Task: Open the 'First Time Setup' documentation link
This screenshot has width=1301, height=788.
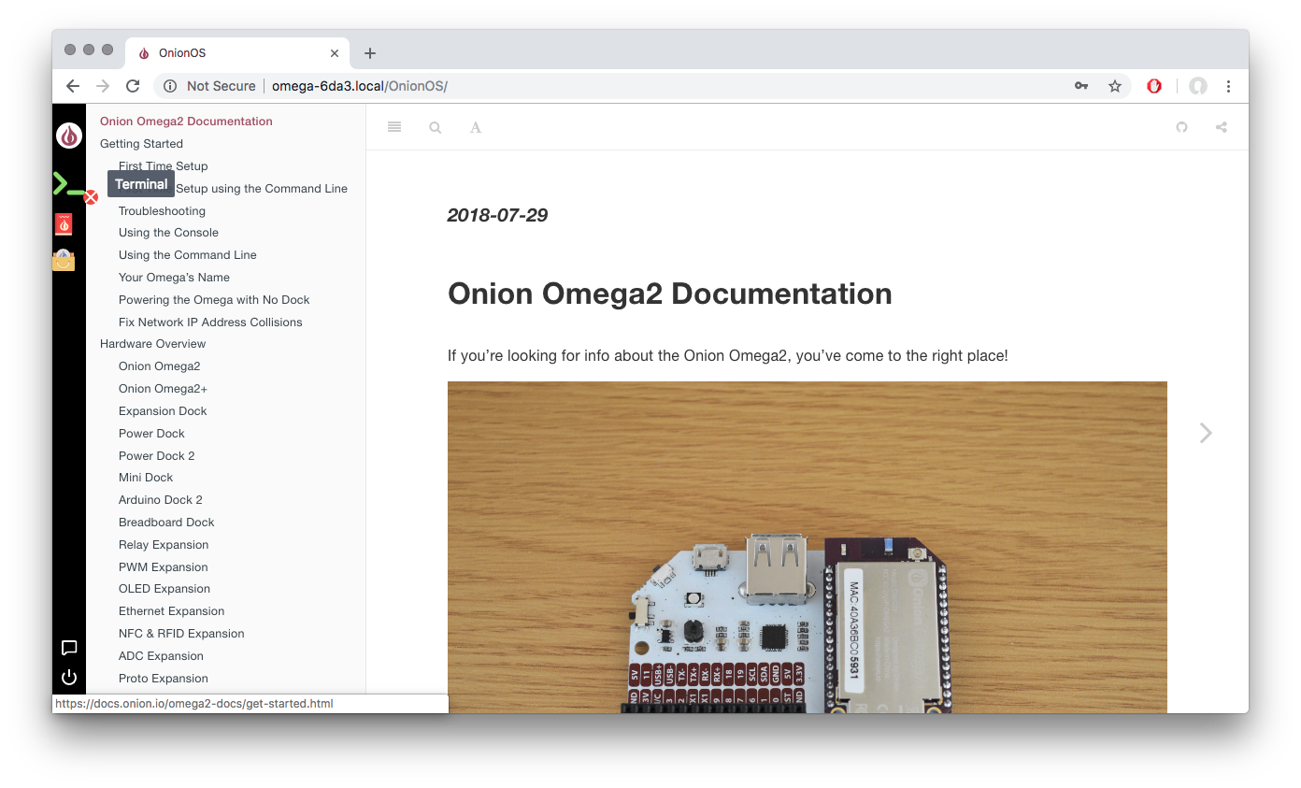Action: tap(163, 165)
